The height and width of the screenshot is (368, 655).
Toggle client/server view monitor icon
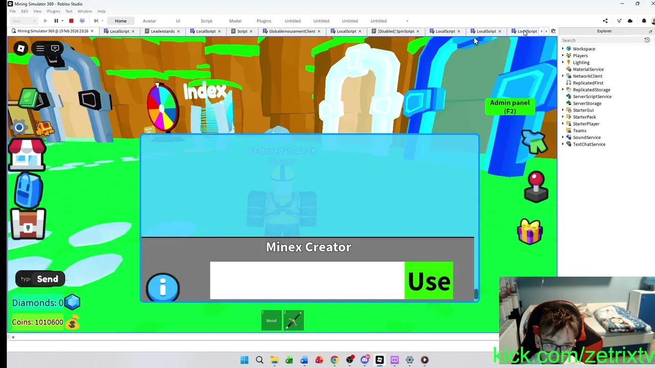(82, 21)
